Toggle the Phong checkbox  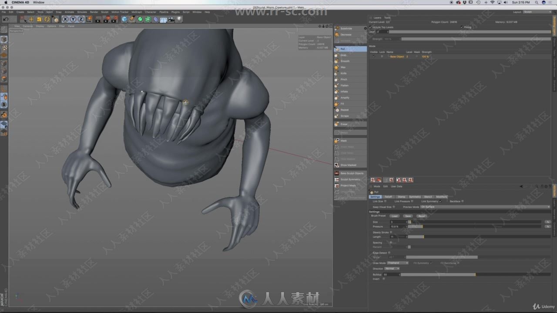(x=462, y=27)
